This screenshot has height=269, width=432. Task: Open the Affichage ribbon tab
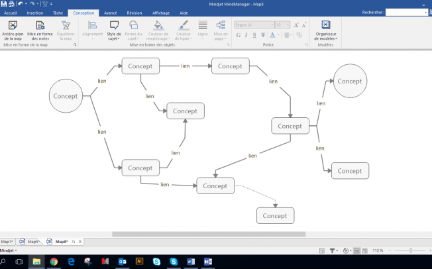coord(161,13)
